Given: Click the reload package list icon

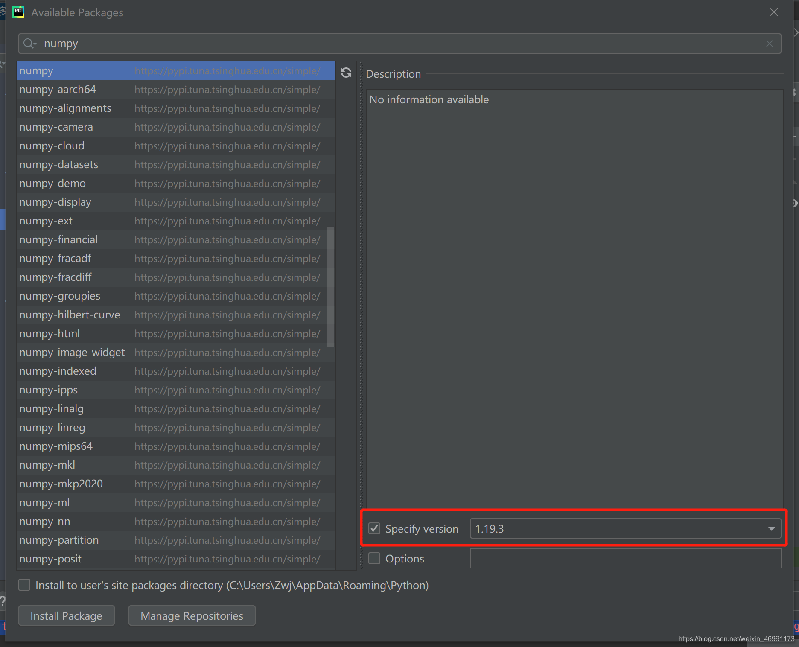Looking at the screenshot, I should pyautogui.click(x=346, y=73).
